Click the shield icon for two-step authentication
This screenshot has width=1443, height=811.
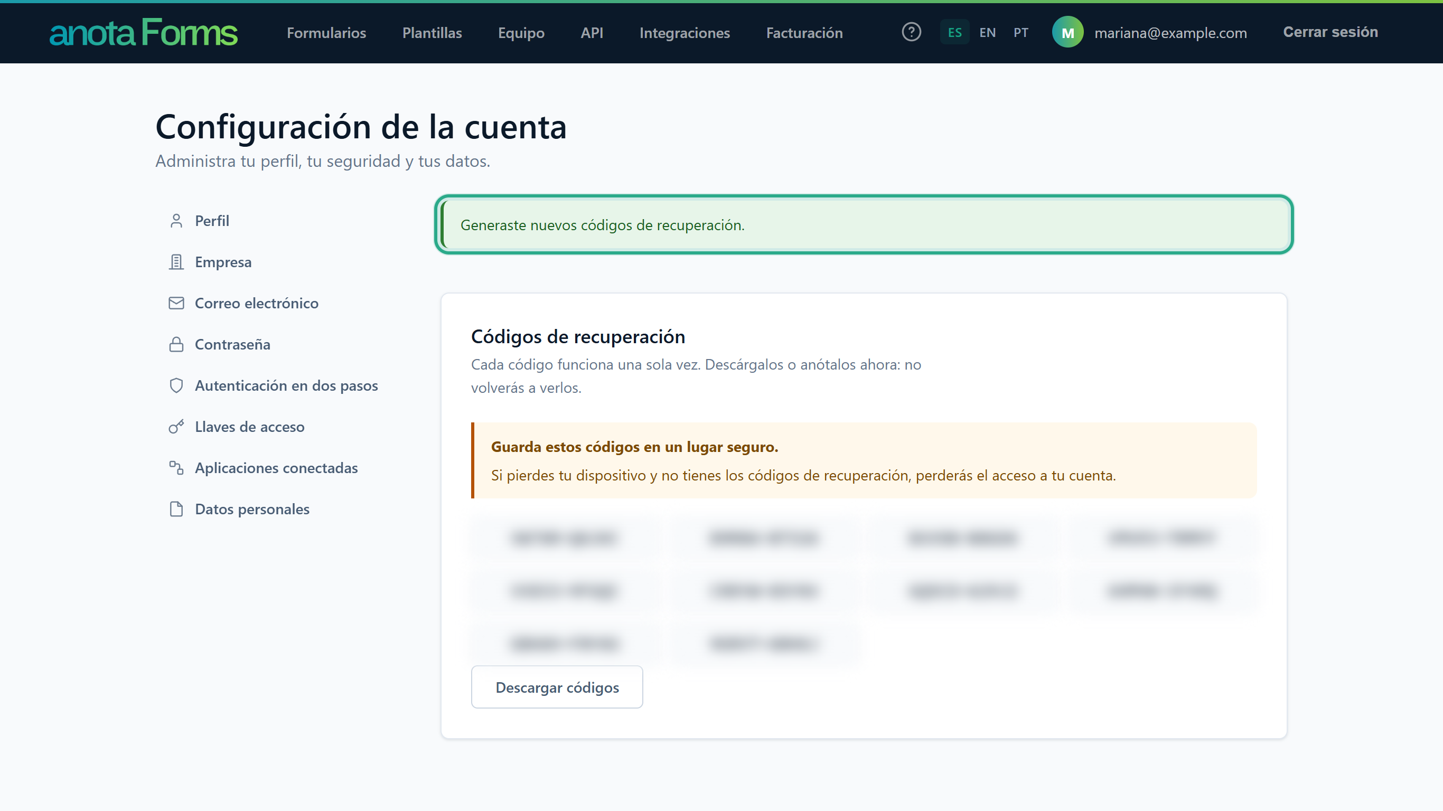pos(176,385)
